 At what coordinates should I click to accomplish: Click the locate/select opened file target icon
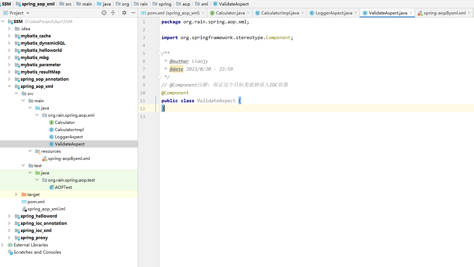click(x=104, y=13)
